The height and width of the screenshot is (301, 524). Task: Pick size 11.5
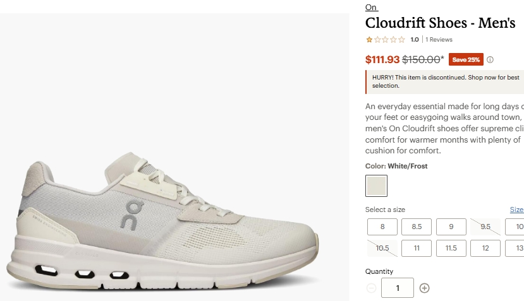tap(451, 248)
